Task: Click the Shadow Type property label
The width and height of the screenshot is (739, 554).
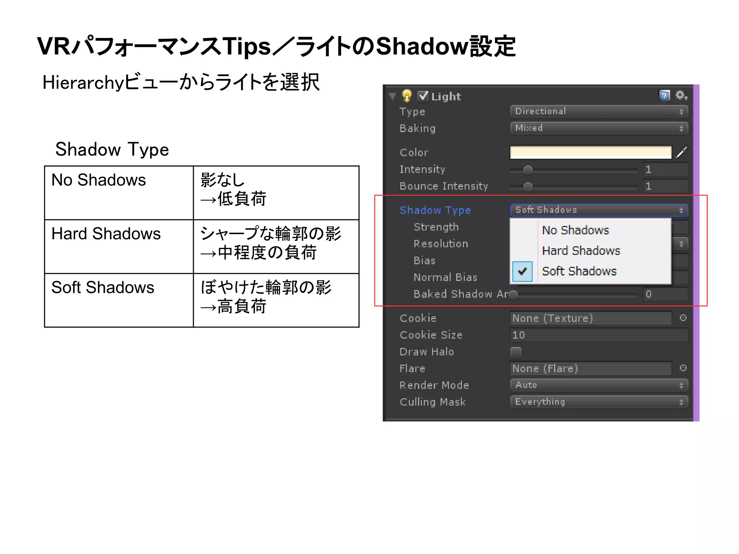Action: (435, 210)
